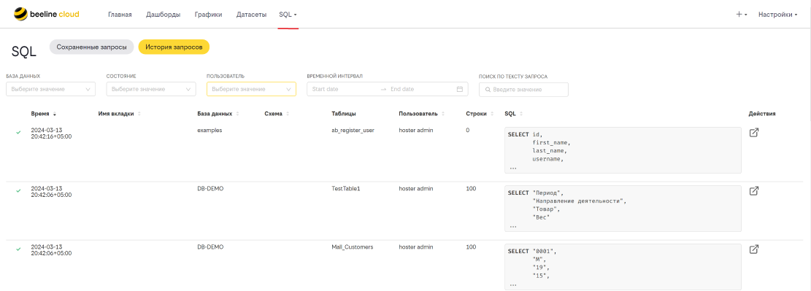811x291 pixels.
Task: Sort by Время column arrow
Action: click(54, 114)
